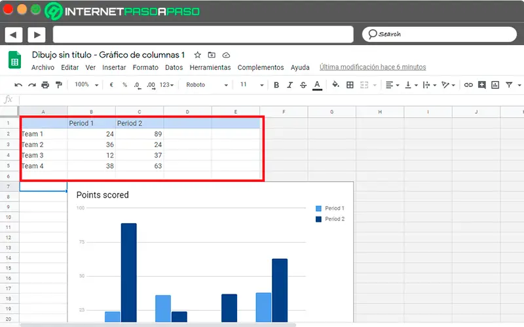This screenshot has height=327, width=524.
Task: Open the Roboto font dropdown
Action: (x=207, y=85)
